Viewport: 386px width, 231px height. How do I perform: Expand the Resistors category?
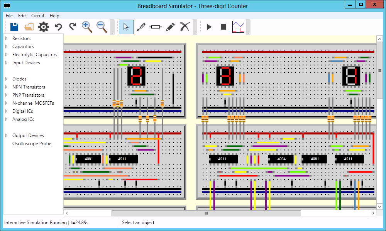(7, 38)
